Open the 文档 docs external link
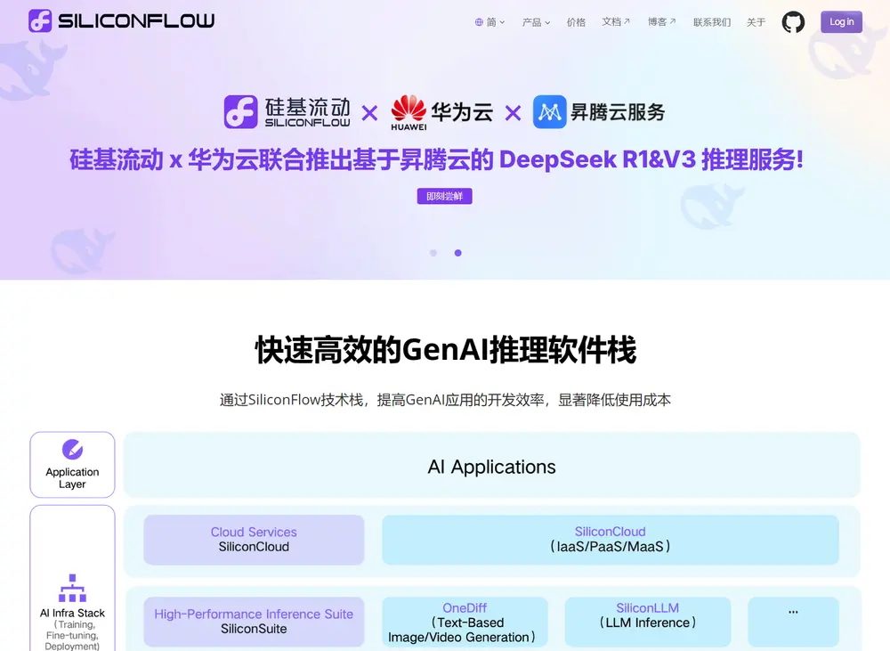This screenshot has width=890, height=651. [615, 22]
